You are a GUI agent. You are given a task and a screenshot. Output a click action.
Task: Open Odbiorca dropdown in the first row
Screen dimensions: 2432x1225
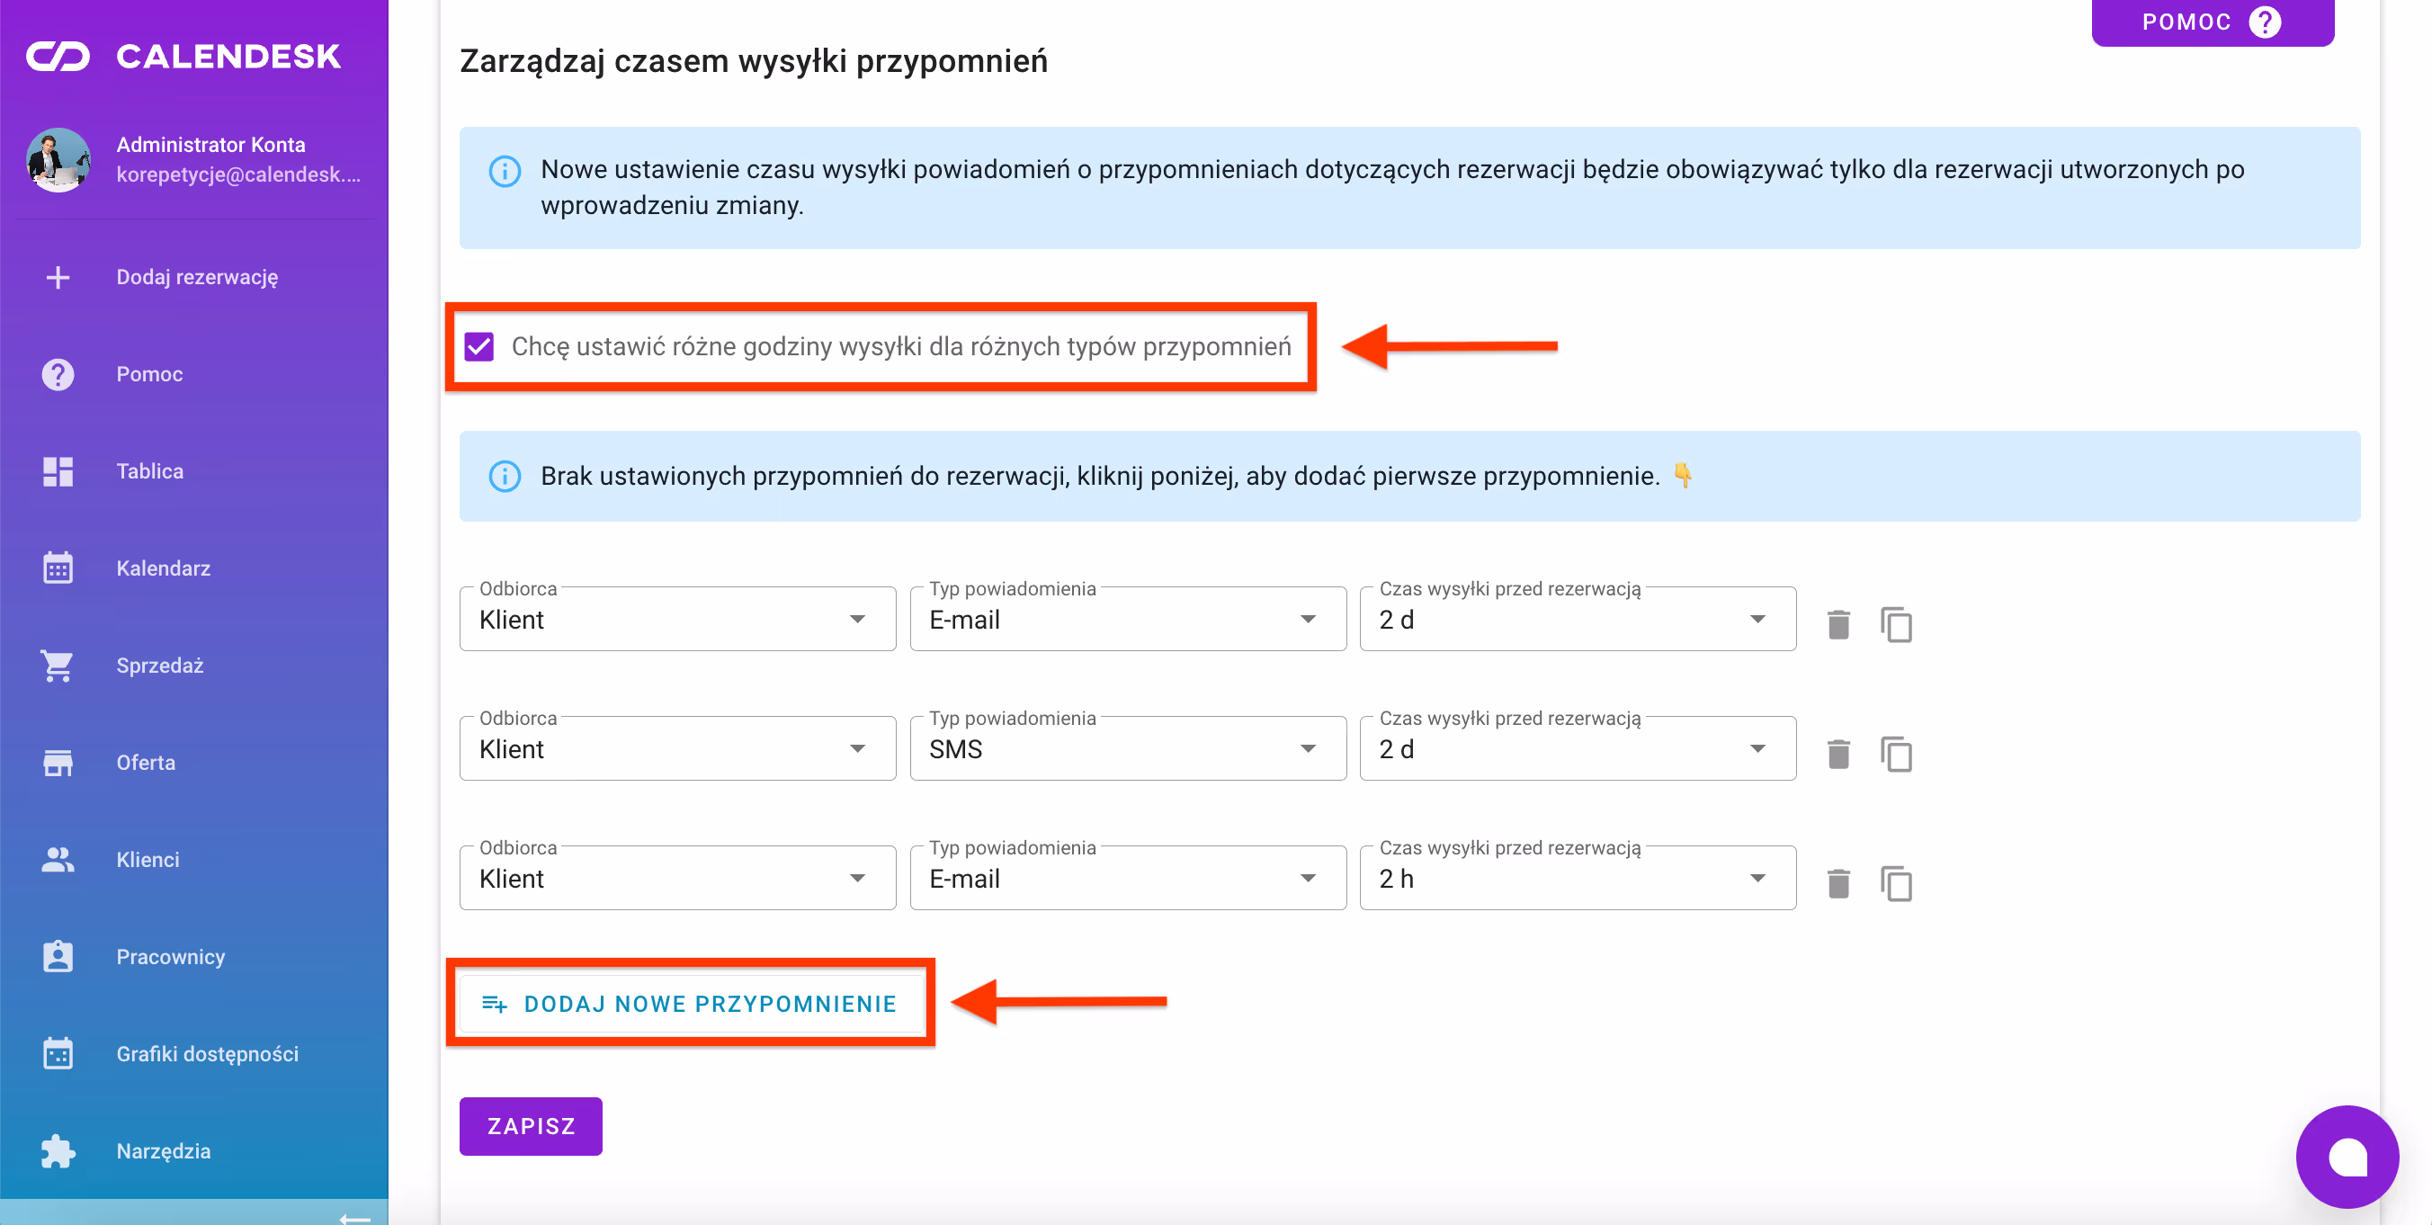pyautogui.click(x=677, y=619)
